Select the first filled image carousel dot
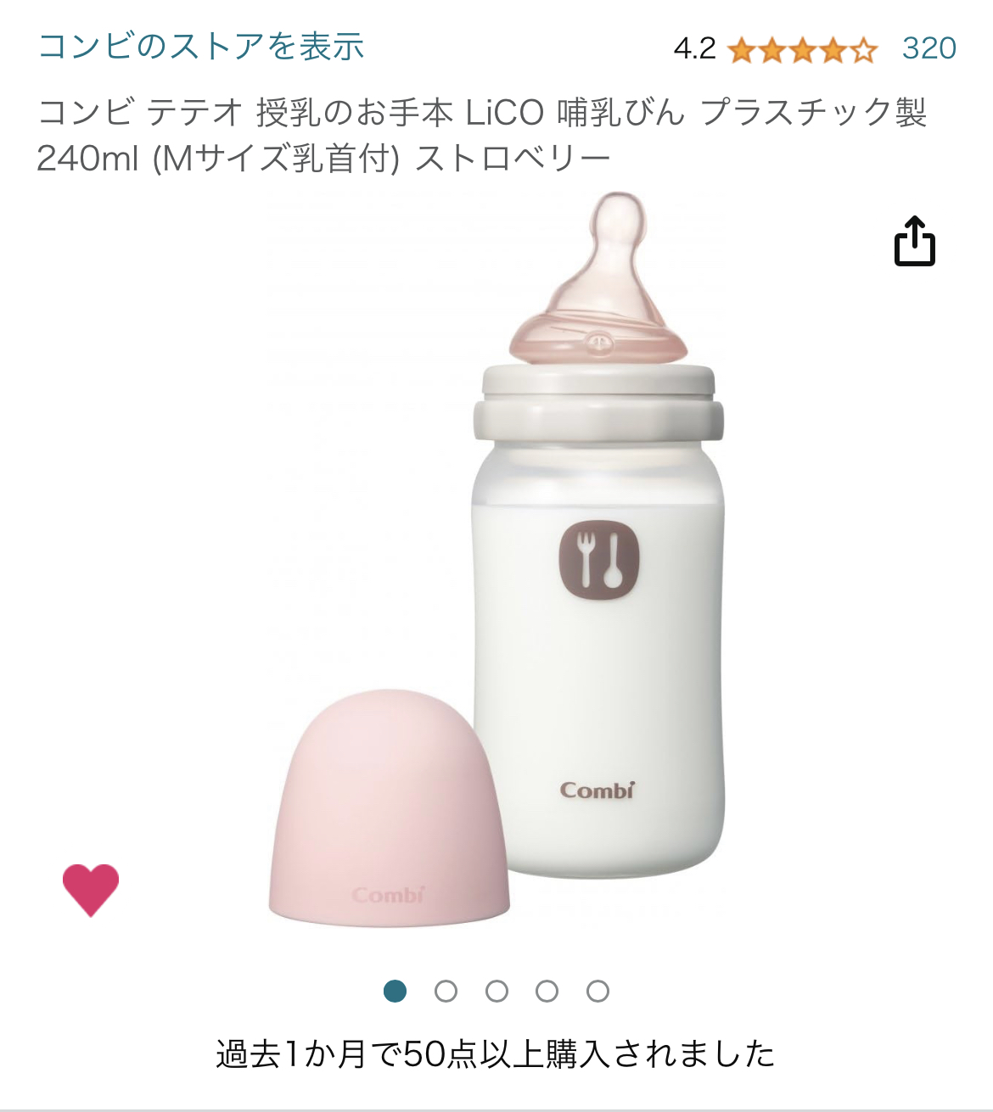 (395, 991)
